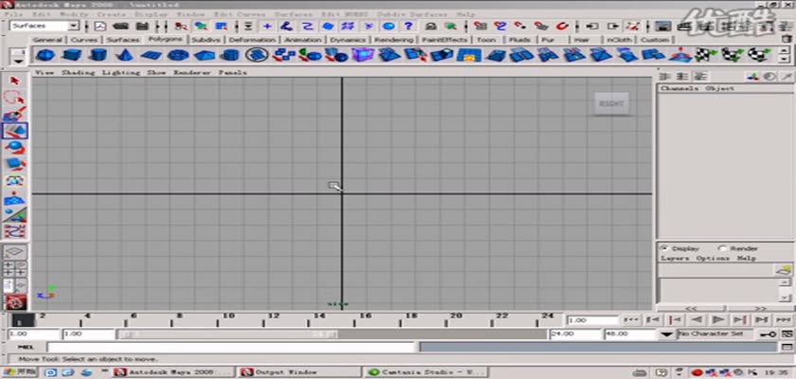
Task: Click the RIGHT view cube in viewport
Action: click(x=611, y=102)
